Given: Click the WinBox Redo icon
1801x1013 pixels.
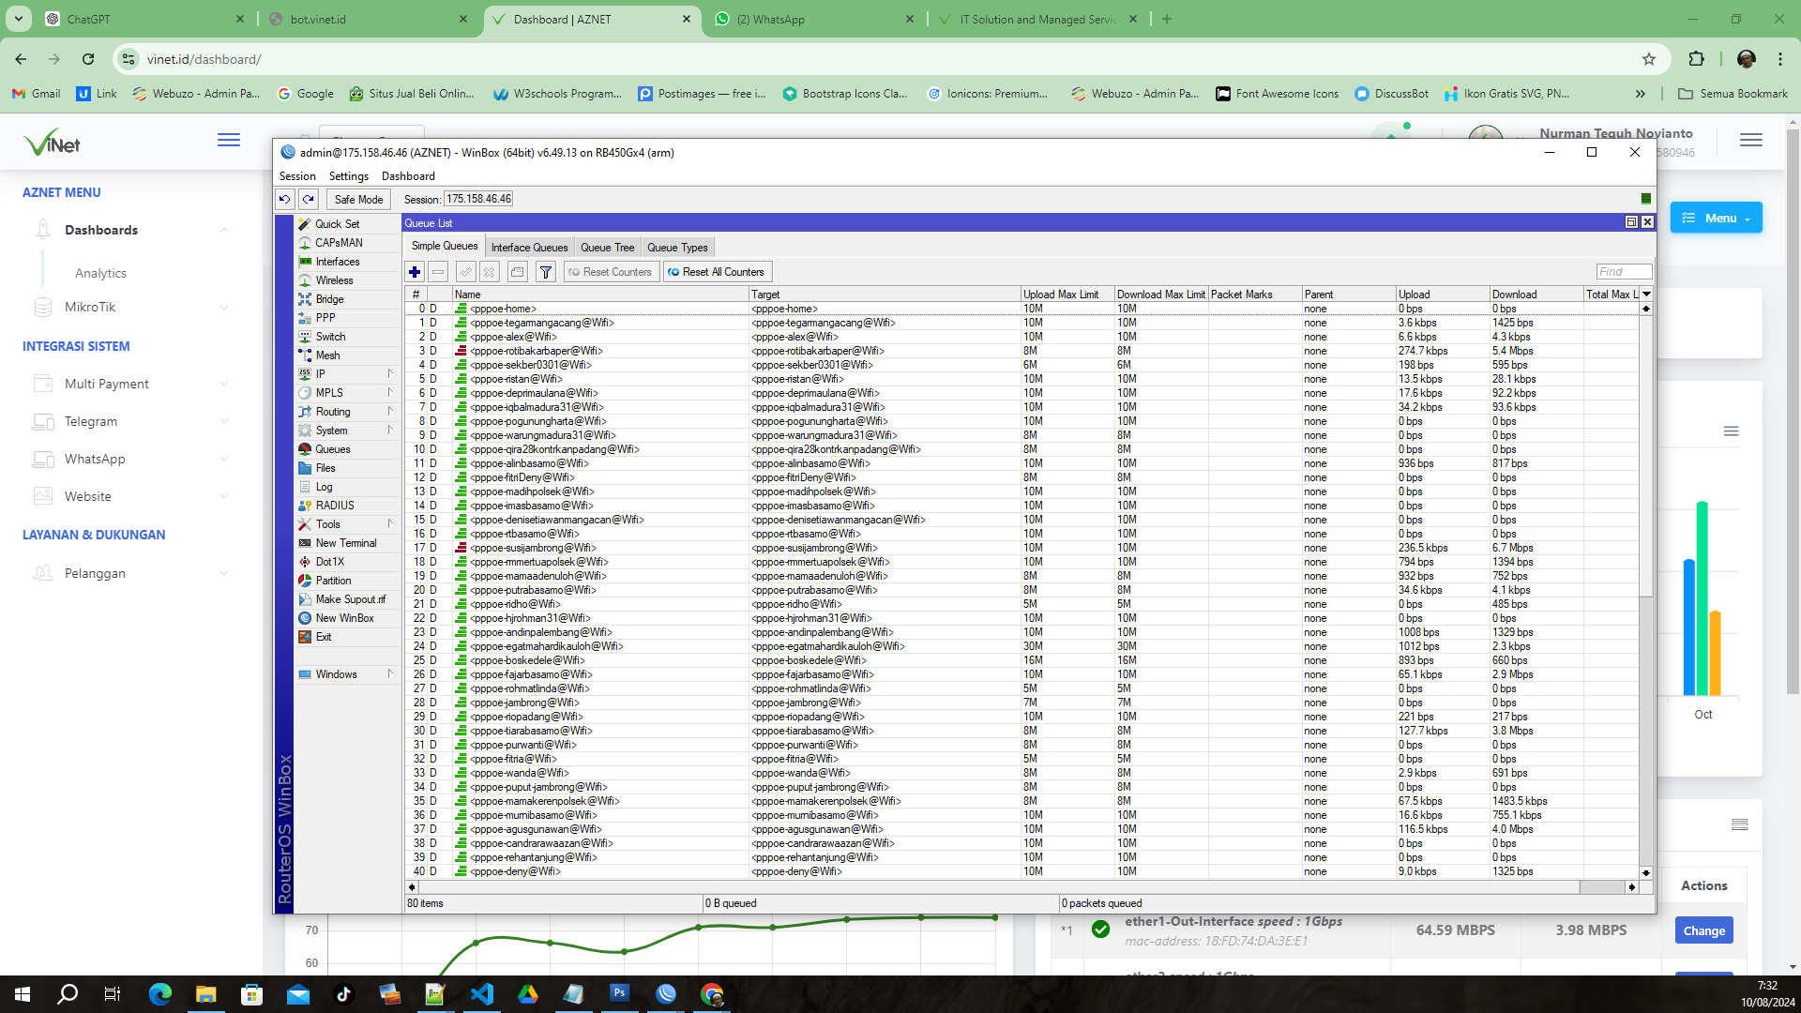Looking at the screenshot, I should click(309, 199).
